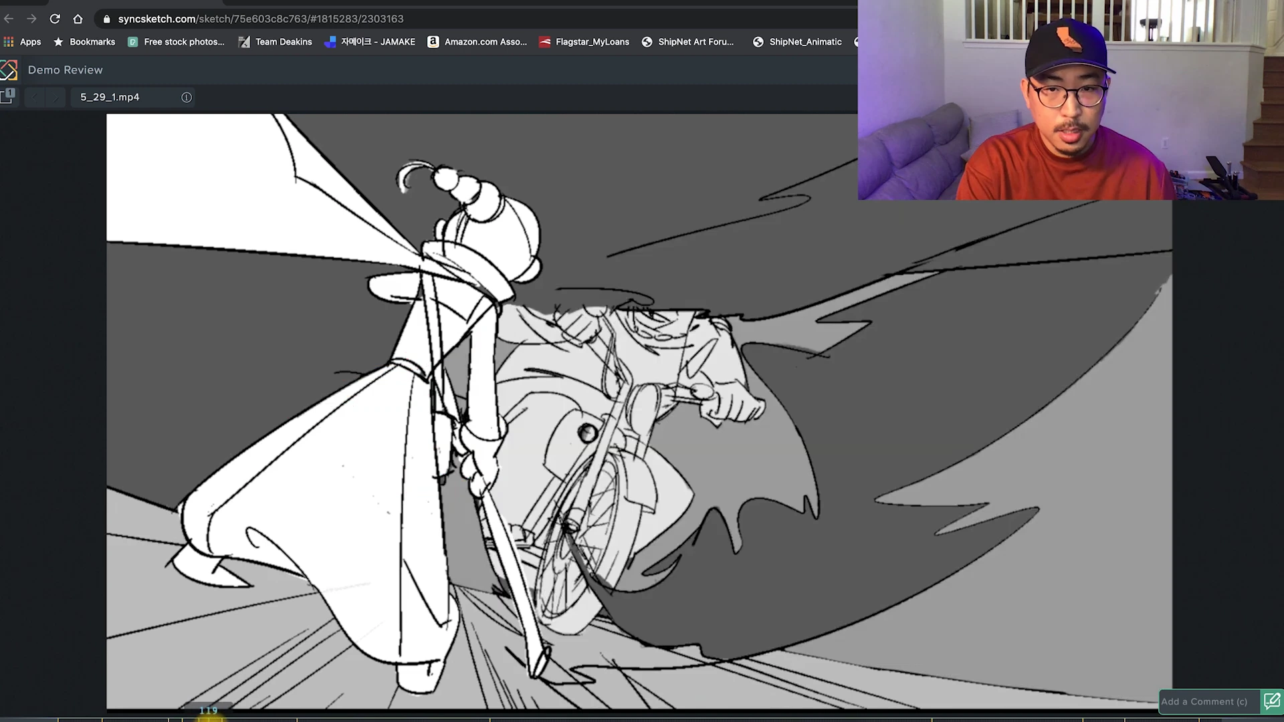The image size is (1284, 722).
Task: Click the browser forward arrow
Action: click(x=31, y=19)
